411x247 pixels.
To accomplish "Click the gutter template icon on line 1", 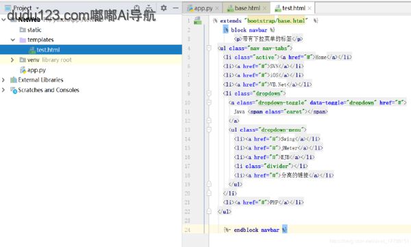I will point(197,21).
